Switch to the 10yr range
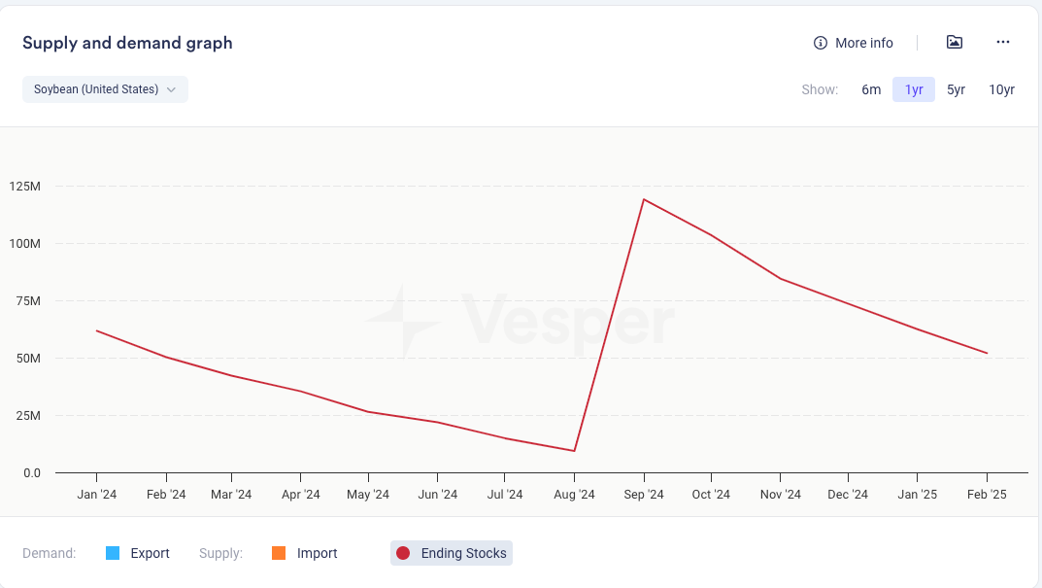The height and width of the screenshot is (588, 1042). [x=1001, y=89]
